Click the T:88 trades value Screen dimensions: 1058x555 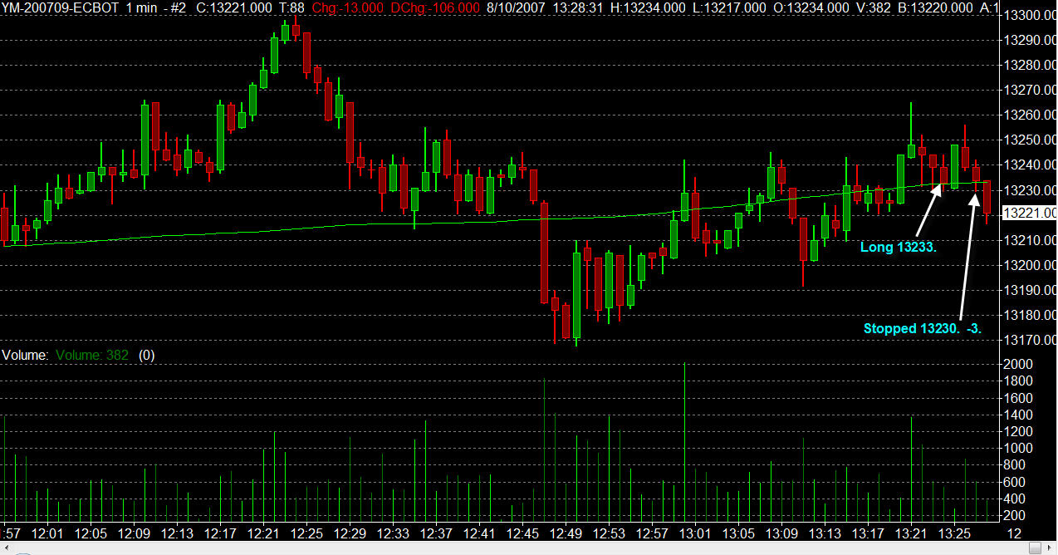click(293, 7)
